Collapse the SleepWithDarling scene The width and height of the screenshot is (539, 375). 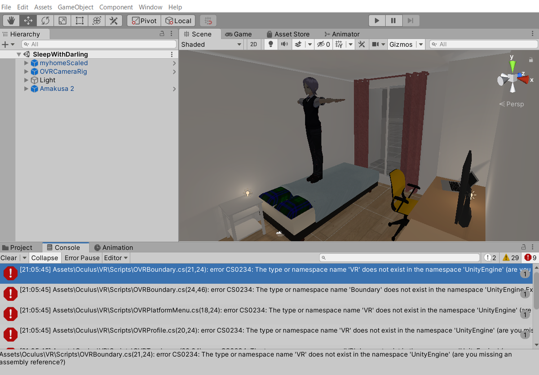(x=19, y=54)
